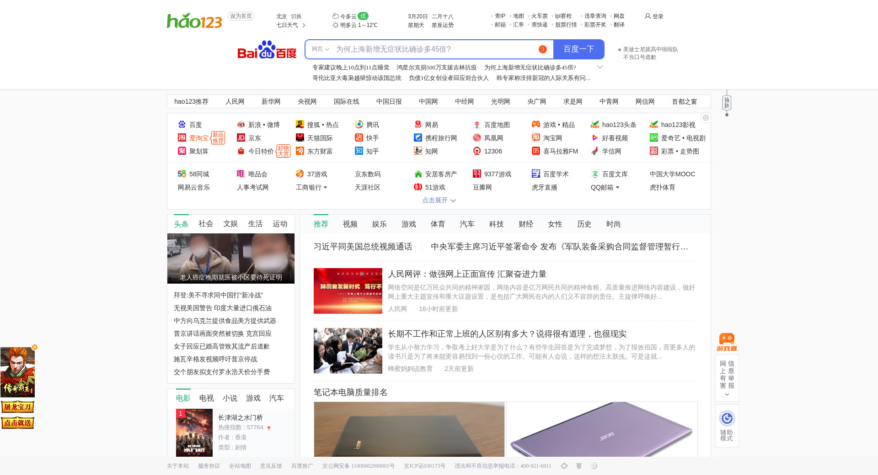Click the 百度一下 search button
This screenshot has width=878, height=475.
point(579,49)
